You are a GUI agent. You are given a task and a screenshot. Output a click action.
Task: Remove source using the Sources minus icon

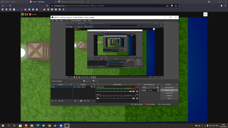point(78,101)
